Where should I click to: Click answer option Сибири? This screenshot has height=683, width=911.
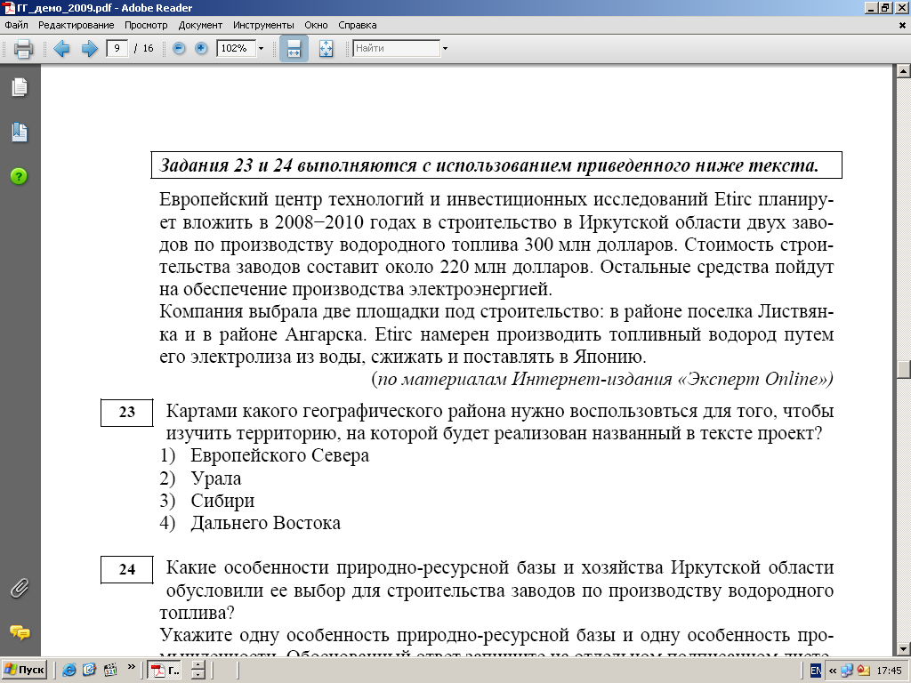222,501
